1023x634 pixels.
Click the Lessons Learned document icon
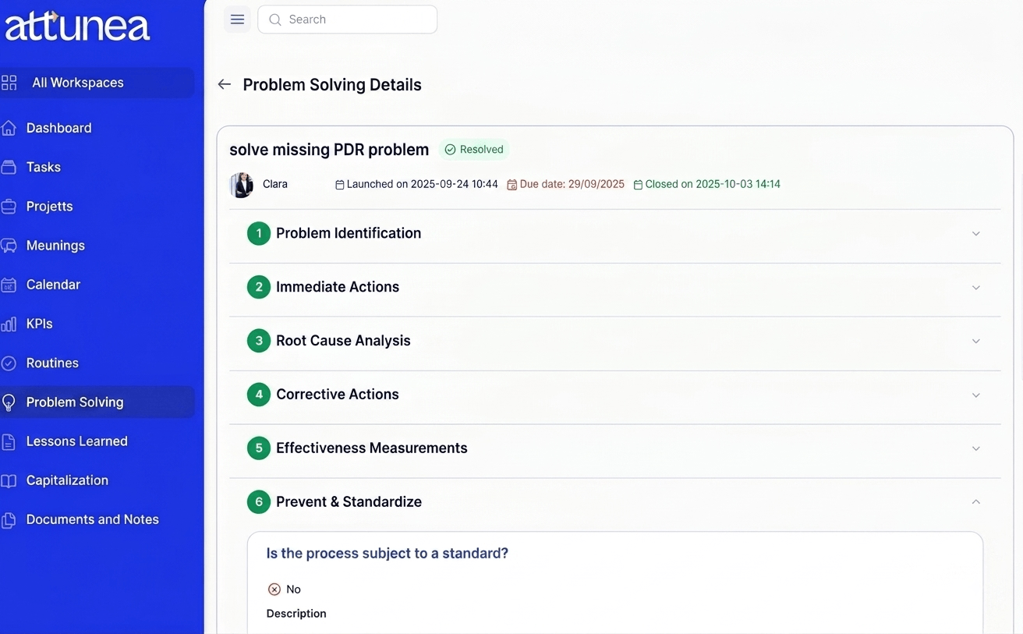coord(9,441)
